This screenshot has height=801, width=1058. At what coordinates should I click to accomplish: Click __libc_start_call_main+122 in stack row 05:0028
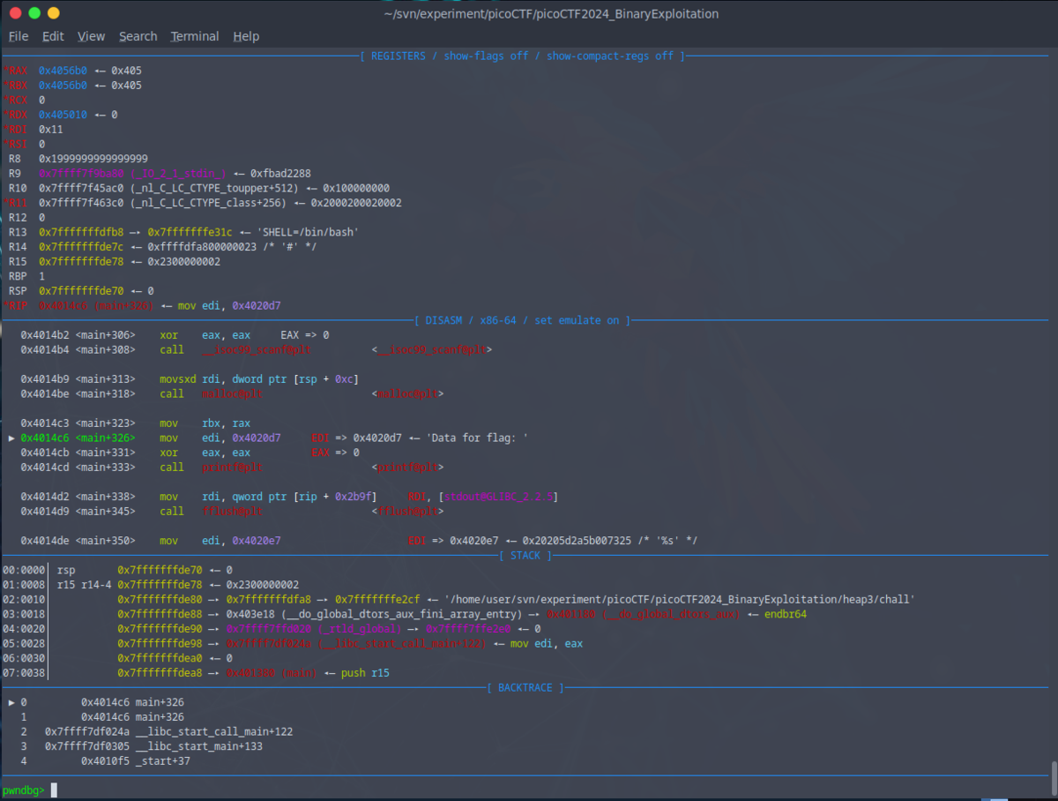point(401,644)
